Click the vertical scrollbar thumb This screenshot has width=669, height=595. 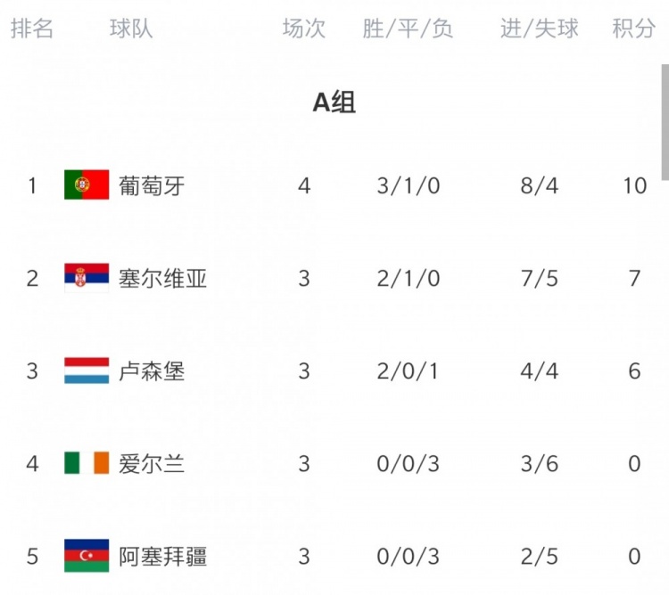click(x=665, y=122)
